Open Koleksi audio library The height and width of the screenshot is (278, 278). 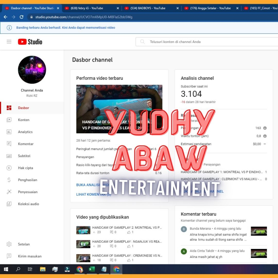(28, 204)
